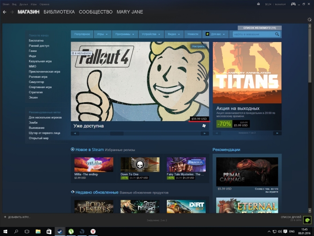The height and width of the screenshot is (236, 314).
Task: Open the notifications inbox icon in title bar
Action: pyautogui.click(x=259, y=4)
